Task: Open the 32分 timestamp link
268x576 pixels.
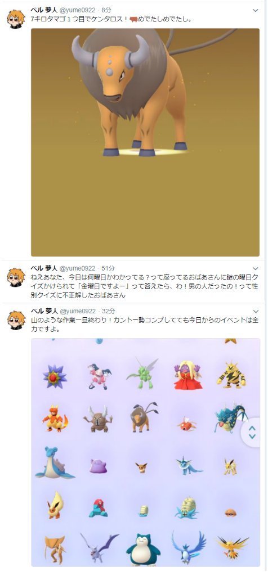Action: click(108, 311)
